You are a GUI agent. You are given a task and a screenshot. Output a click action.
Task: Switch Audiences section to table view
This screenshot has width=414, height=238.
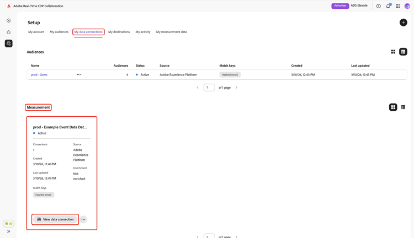click(403, 52)
